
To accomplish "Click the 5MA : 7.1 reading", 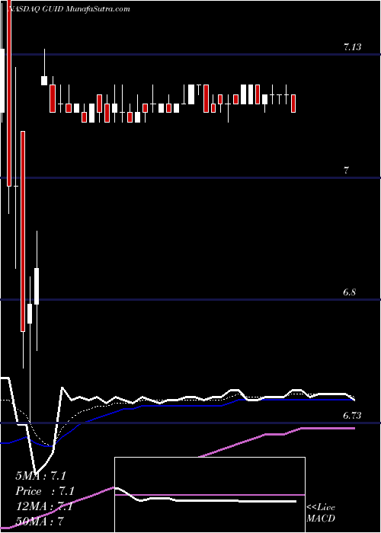I will pos(40,476).
